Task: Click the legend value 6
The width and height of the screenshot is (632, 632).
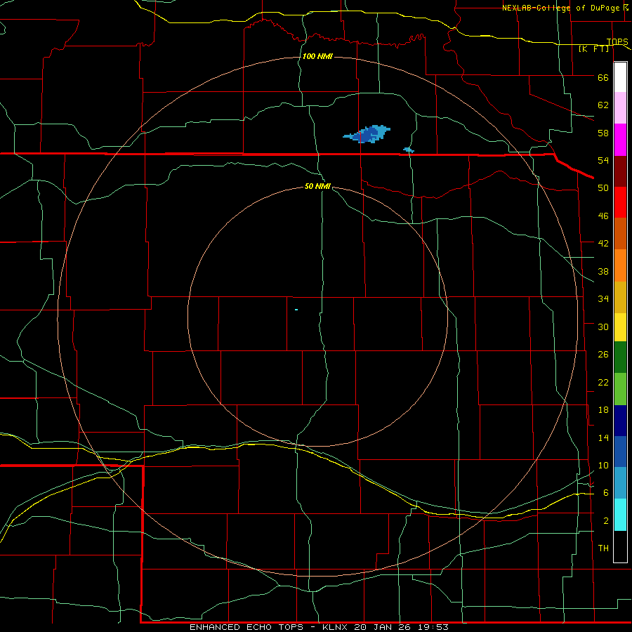Action: point(605,493)
